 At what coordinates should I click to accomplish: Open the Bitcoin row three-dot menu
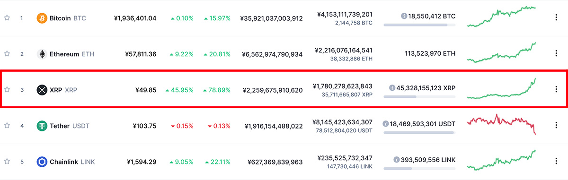coord(556,18)
